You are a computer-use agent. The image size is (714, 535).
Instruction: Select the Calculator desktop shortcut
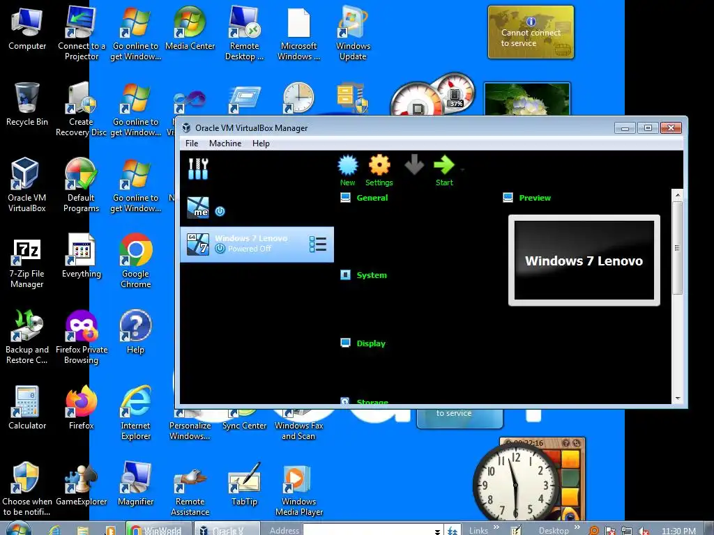[x=27, y=408]
